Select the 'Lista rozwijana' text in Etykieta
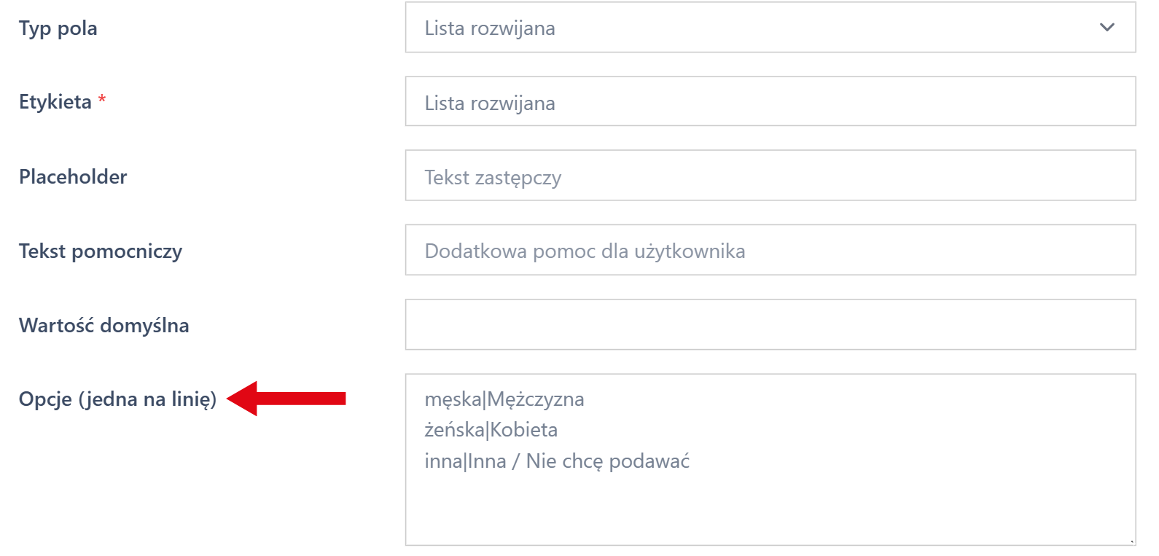The image size is (1159, 556). 488,102
